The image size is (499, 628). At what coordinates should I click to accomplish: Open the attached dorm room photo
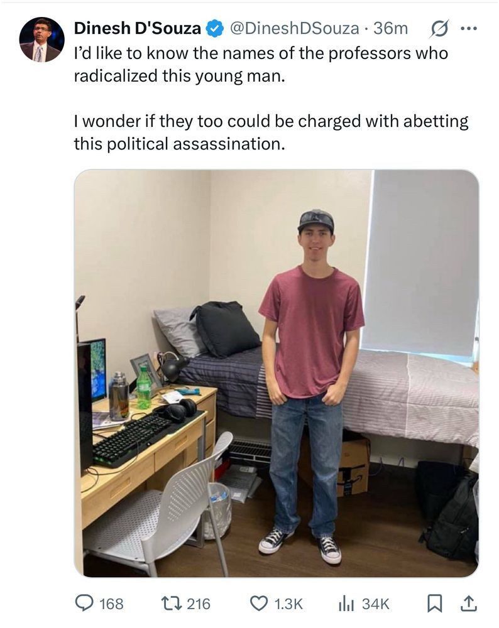pos(277,373)
